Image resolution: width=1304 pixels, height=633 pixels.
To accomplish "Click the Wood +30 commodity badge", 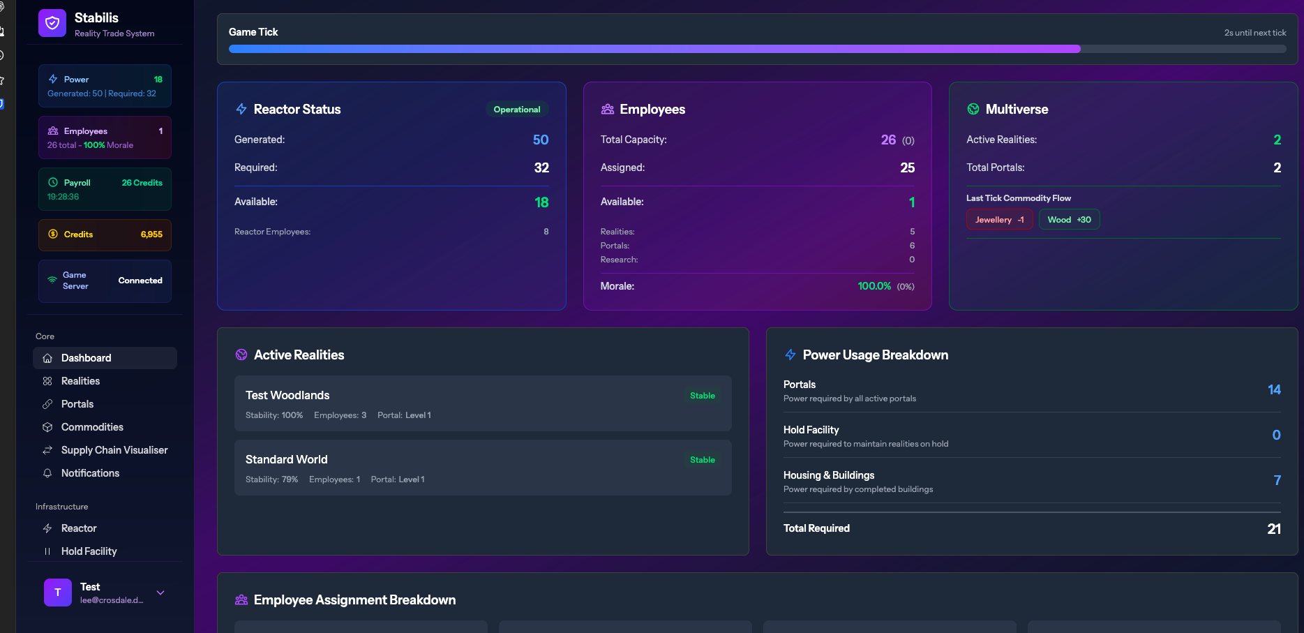I will [x=1069, y=219].
